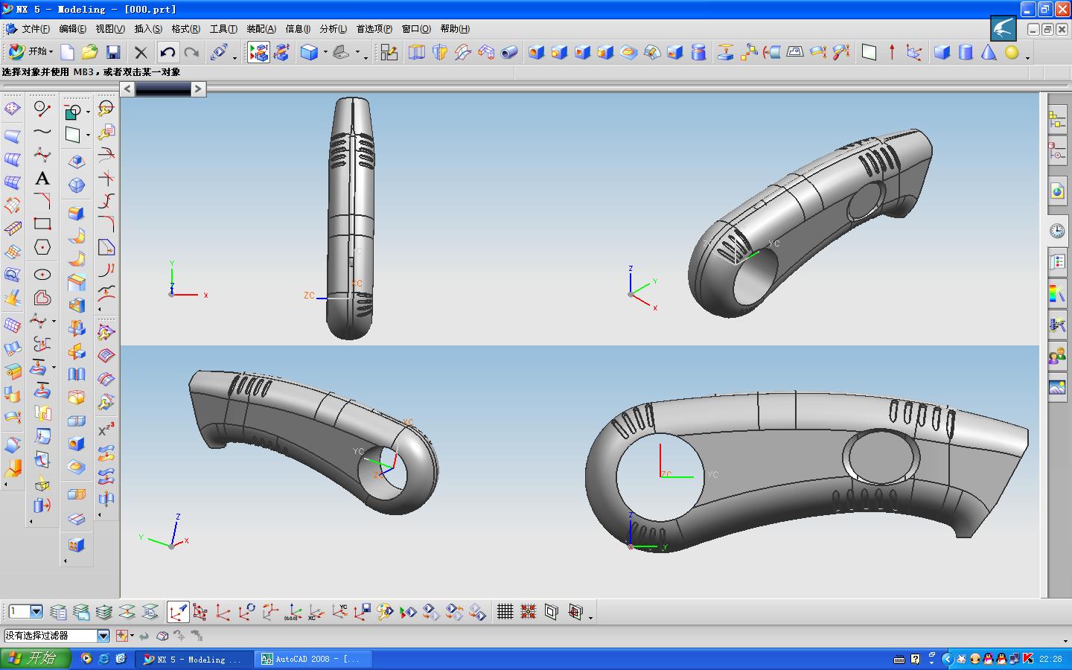Expand the primitives toolbar options arrow

[x=1028, y=57]
